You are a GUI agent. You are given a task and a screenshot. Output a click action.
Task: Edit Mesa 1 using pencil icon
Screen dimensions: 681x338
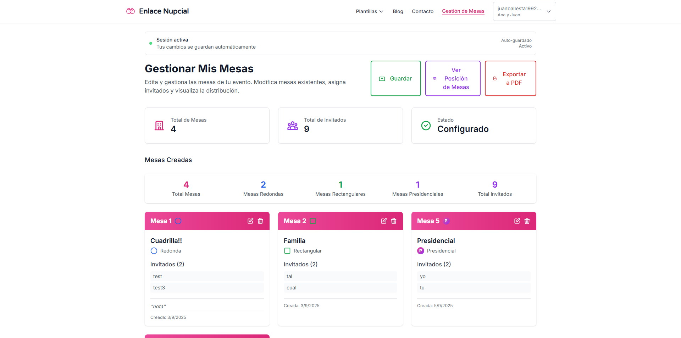(250, 221)
